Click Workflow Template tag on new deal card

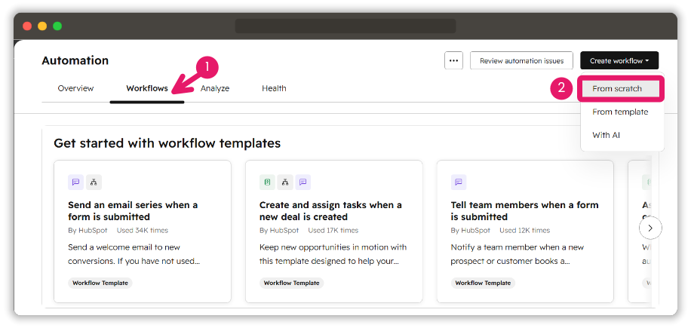click(291, 283)
